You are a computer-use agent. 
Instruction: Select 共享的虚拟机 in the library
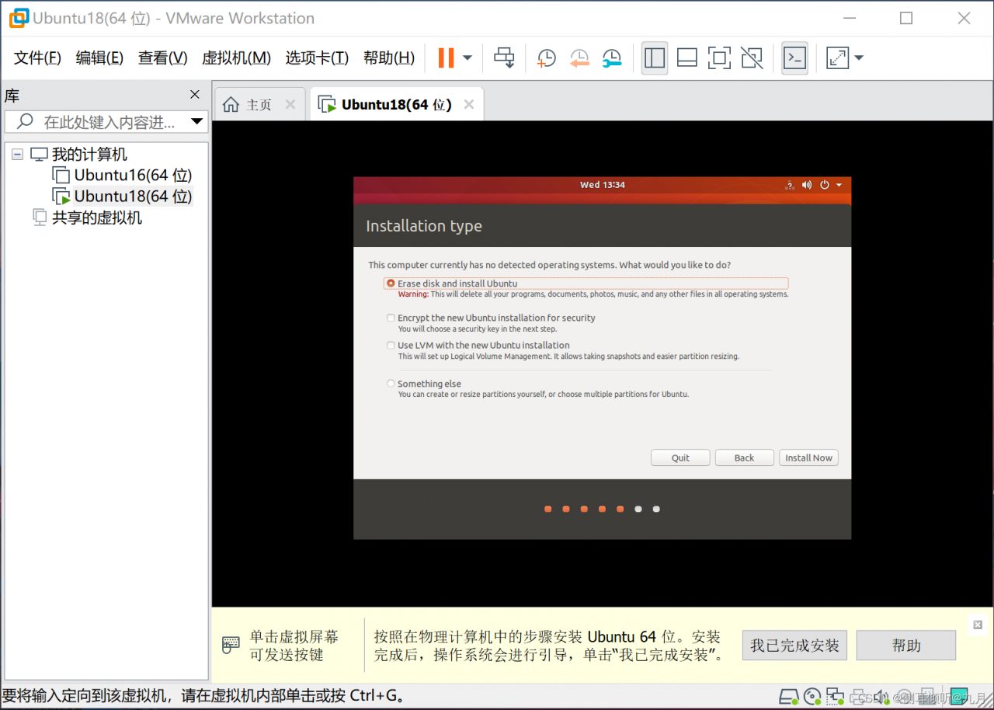(x=96, y=218)
